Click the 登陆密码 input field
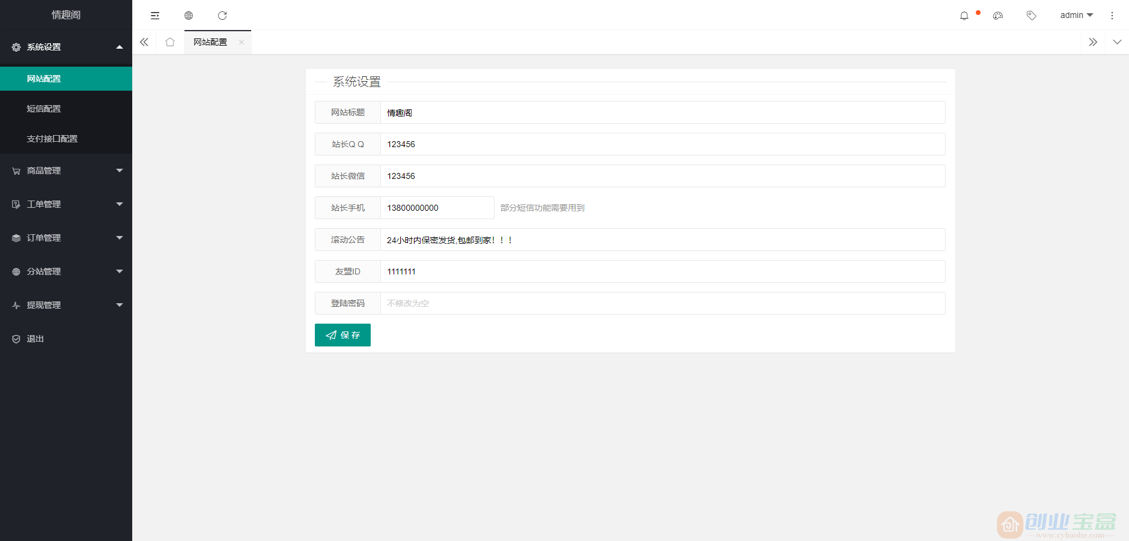The width and height of the screenshot is (1129, 541). coord(661,303)
